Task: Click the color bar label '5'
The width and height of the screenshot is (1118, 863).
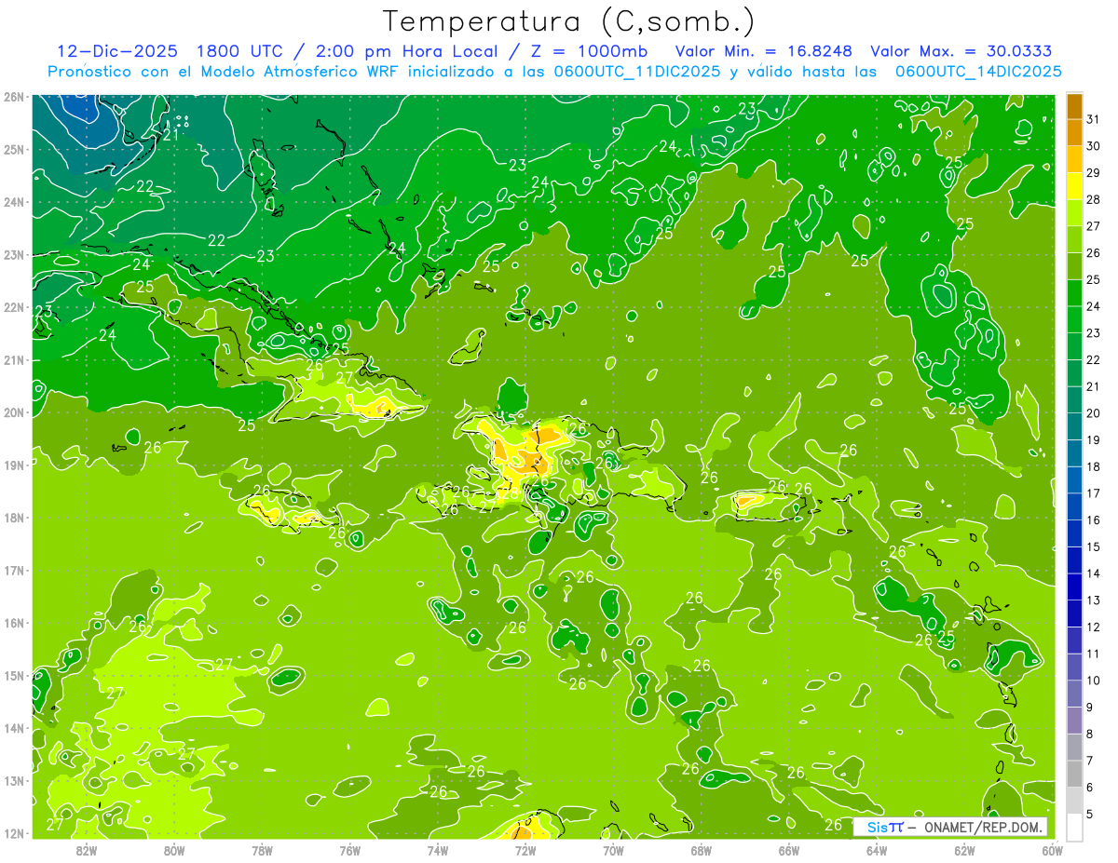Action: tap(1090, 815)
